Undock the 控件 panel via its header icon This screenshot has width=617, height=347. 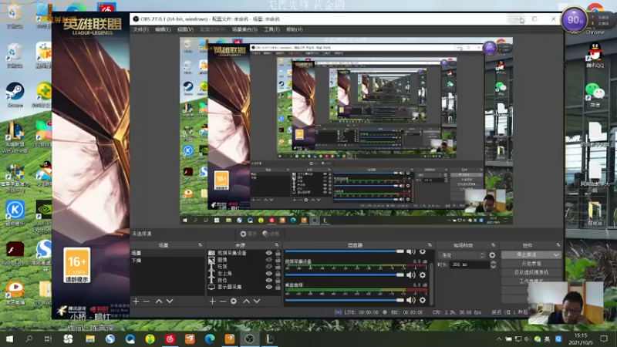pyautogui.click(x=558, y=245)
